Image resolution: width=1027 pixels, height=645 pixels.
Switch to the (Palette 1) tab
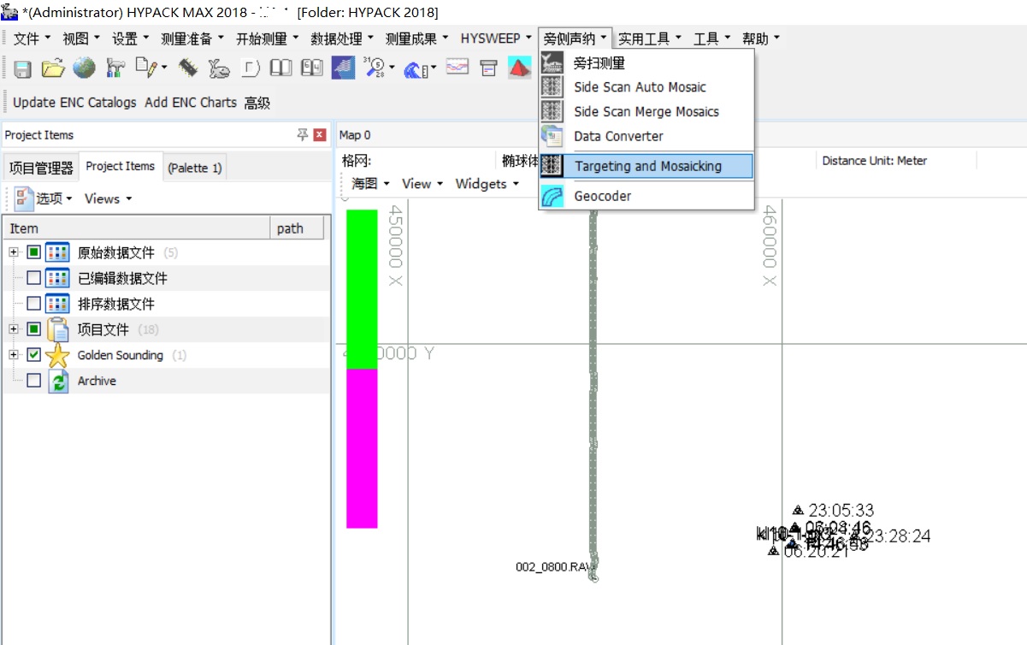pos(194,168)
